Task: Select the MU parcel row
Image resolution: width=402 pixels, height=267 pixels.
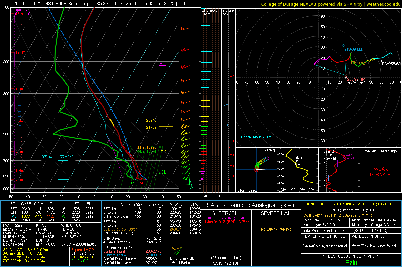Action: (x=51, y=220)
